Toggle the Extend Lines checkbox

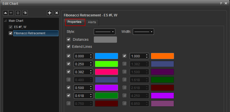[x=68, y=47]
